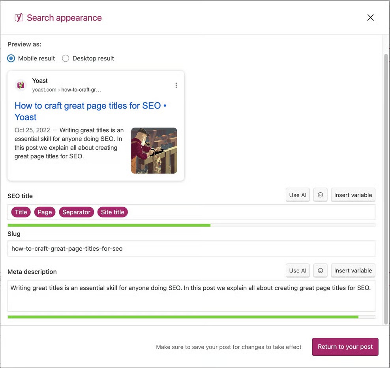Click Use AI beside SEO title
The image size is (390, 368).
click(x=298, y=195)
